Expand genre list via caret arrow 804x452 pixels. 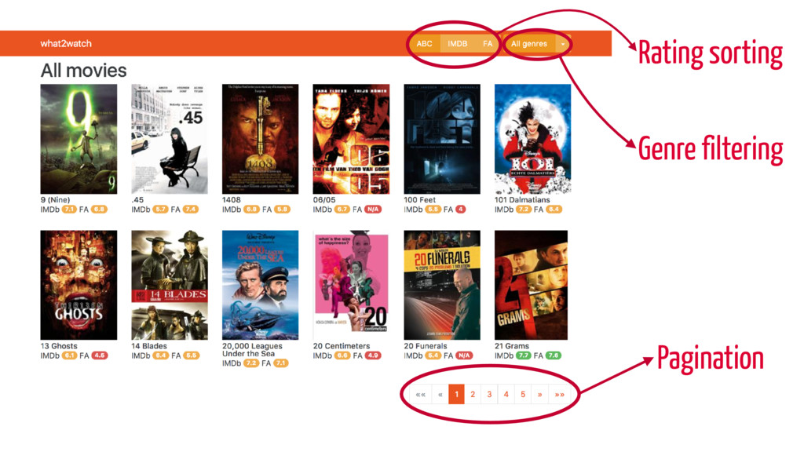(x=562, y=44)
